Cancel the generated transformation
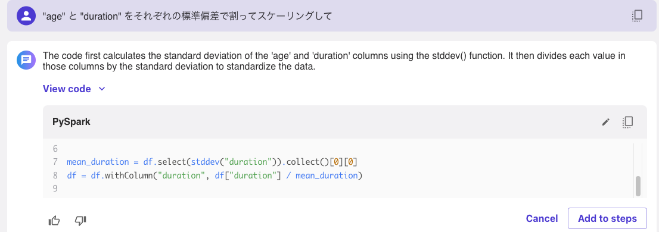Screen dimensions: 659x232 (542, 218)
